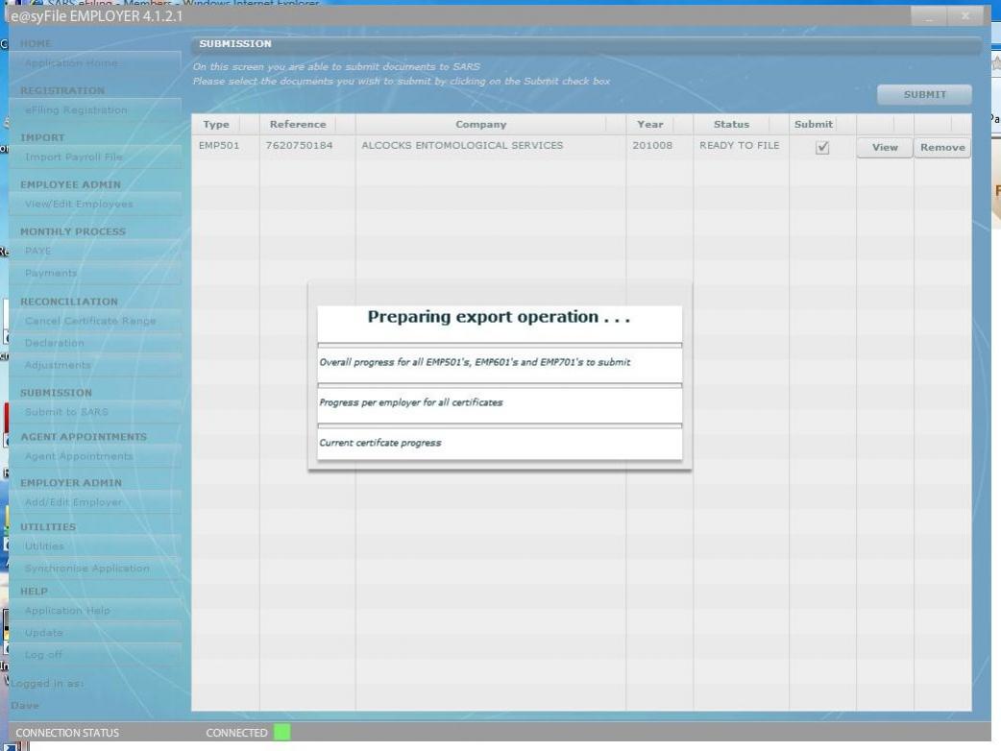Open Agent Appointments page
The width and height of the screenshot is (1001, 751).
point(79,456)
